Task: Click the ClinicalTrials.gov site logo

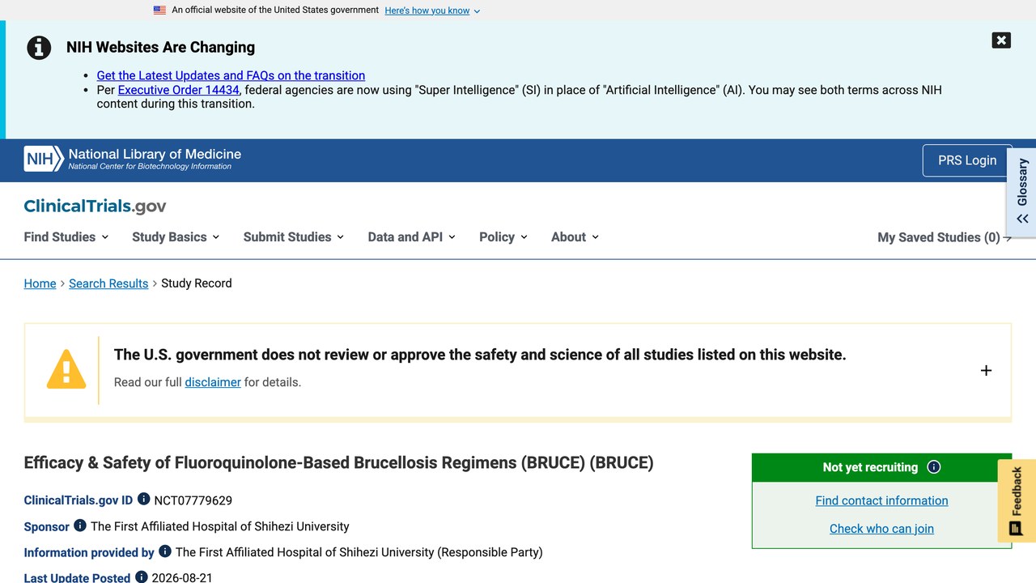Action: (x=95, y=206)
